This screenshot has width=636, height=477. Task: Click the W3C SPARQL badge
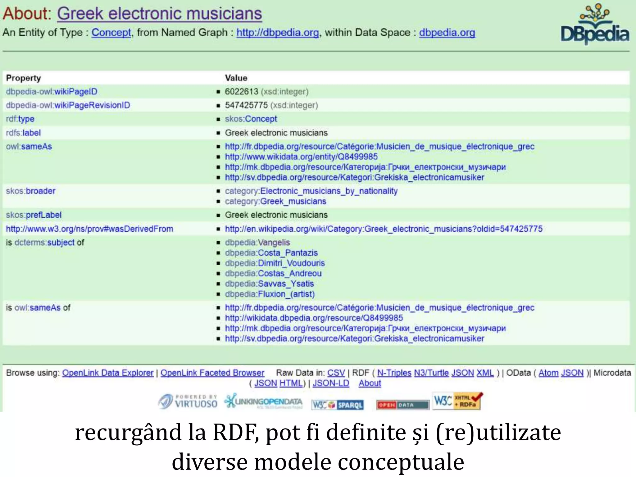pos(337,405)
